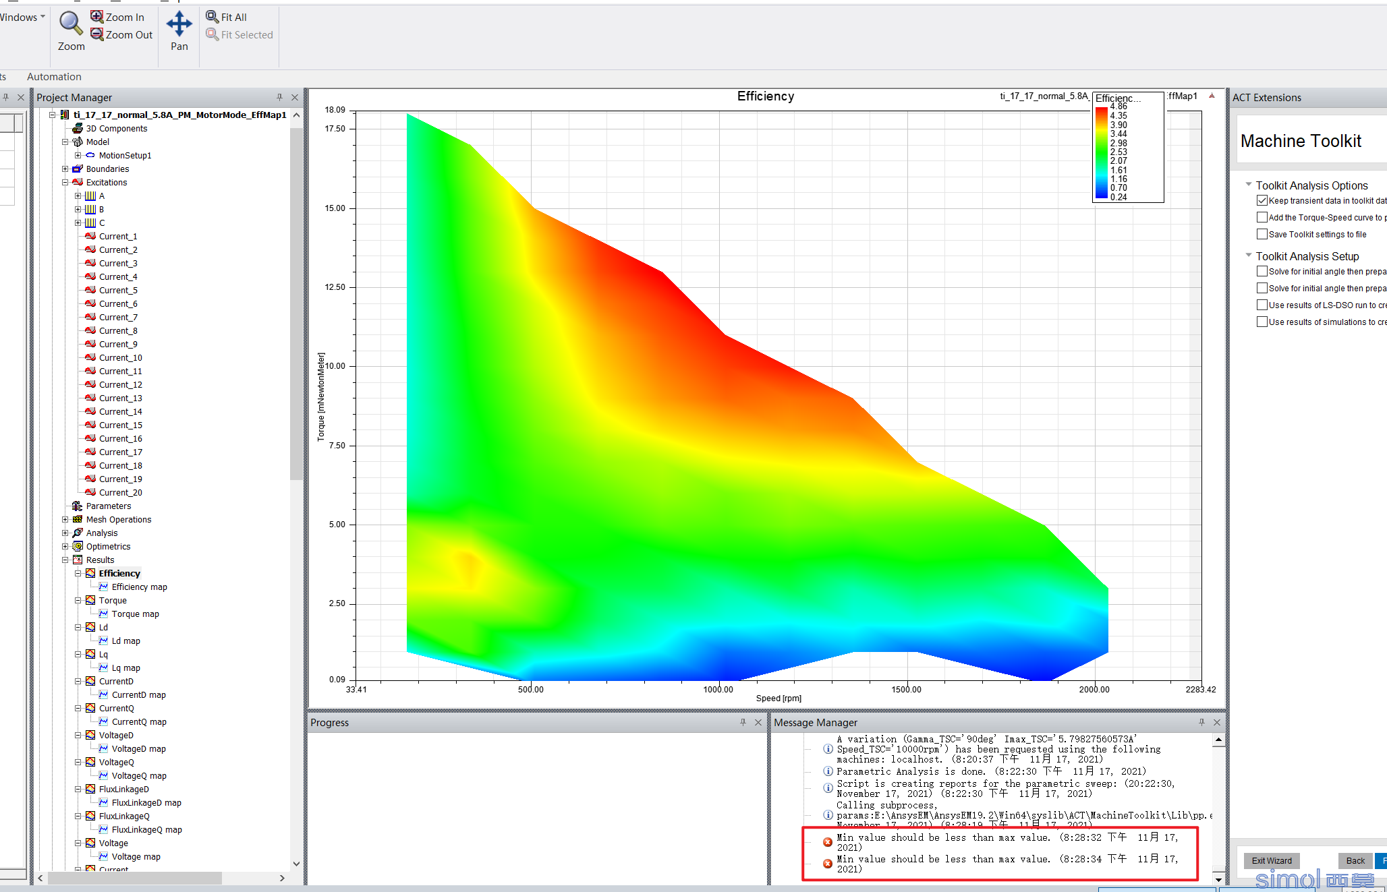Expand winding B node

point(78,209)
